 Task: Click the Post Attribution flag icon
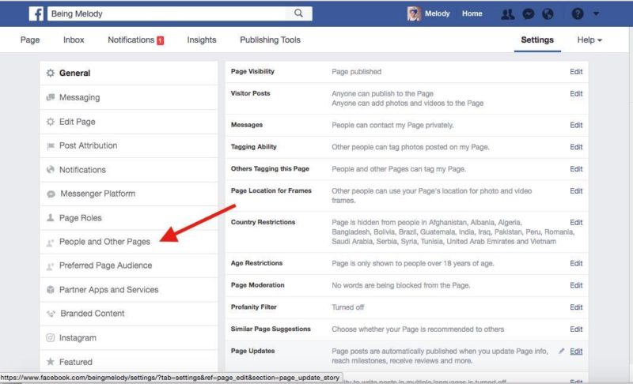point(50,146)
